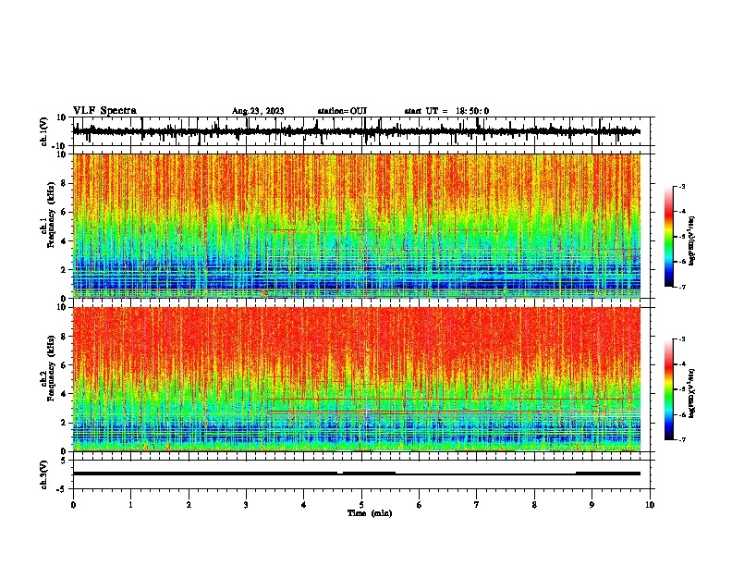Click the "8" tick on the Time axis
The width and height of the screenshot is (732, 566).
534,505
